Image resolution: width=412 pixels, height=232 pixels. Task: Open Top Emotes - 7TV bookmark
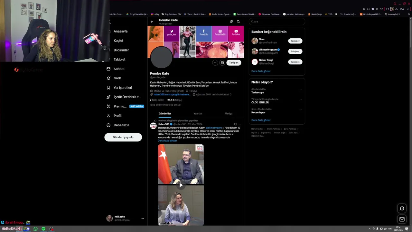[171, 14]
